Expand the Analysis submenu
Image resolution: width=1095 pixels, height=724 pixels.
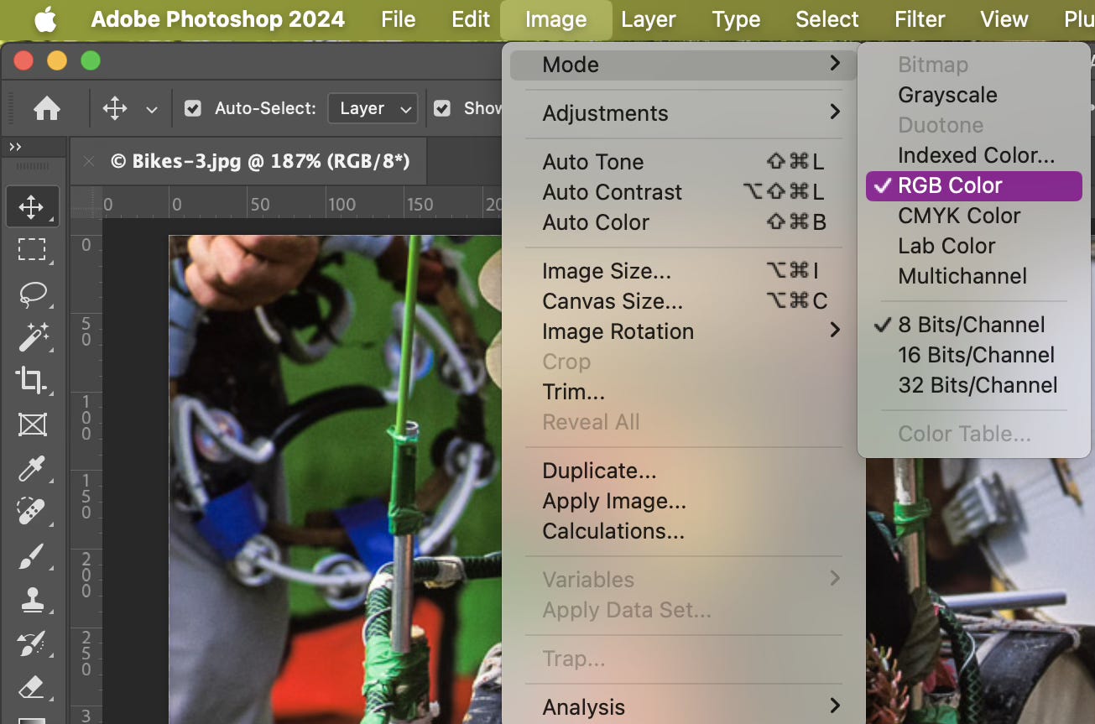click(683, 707)
